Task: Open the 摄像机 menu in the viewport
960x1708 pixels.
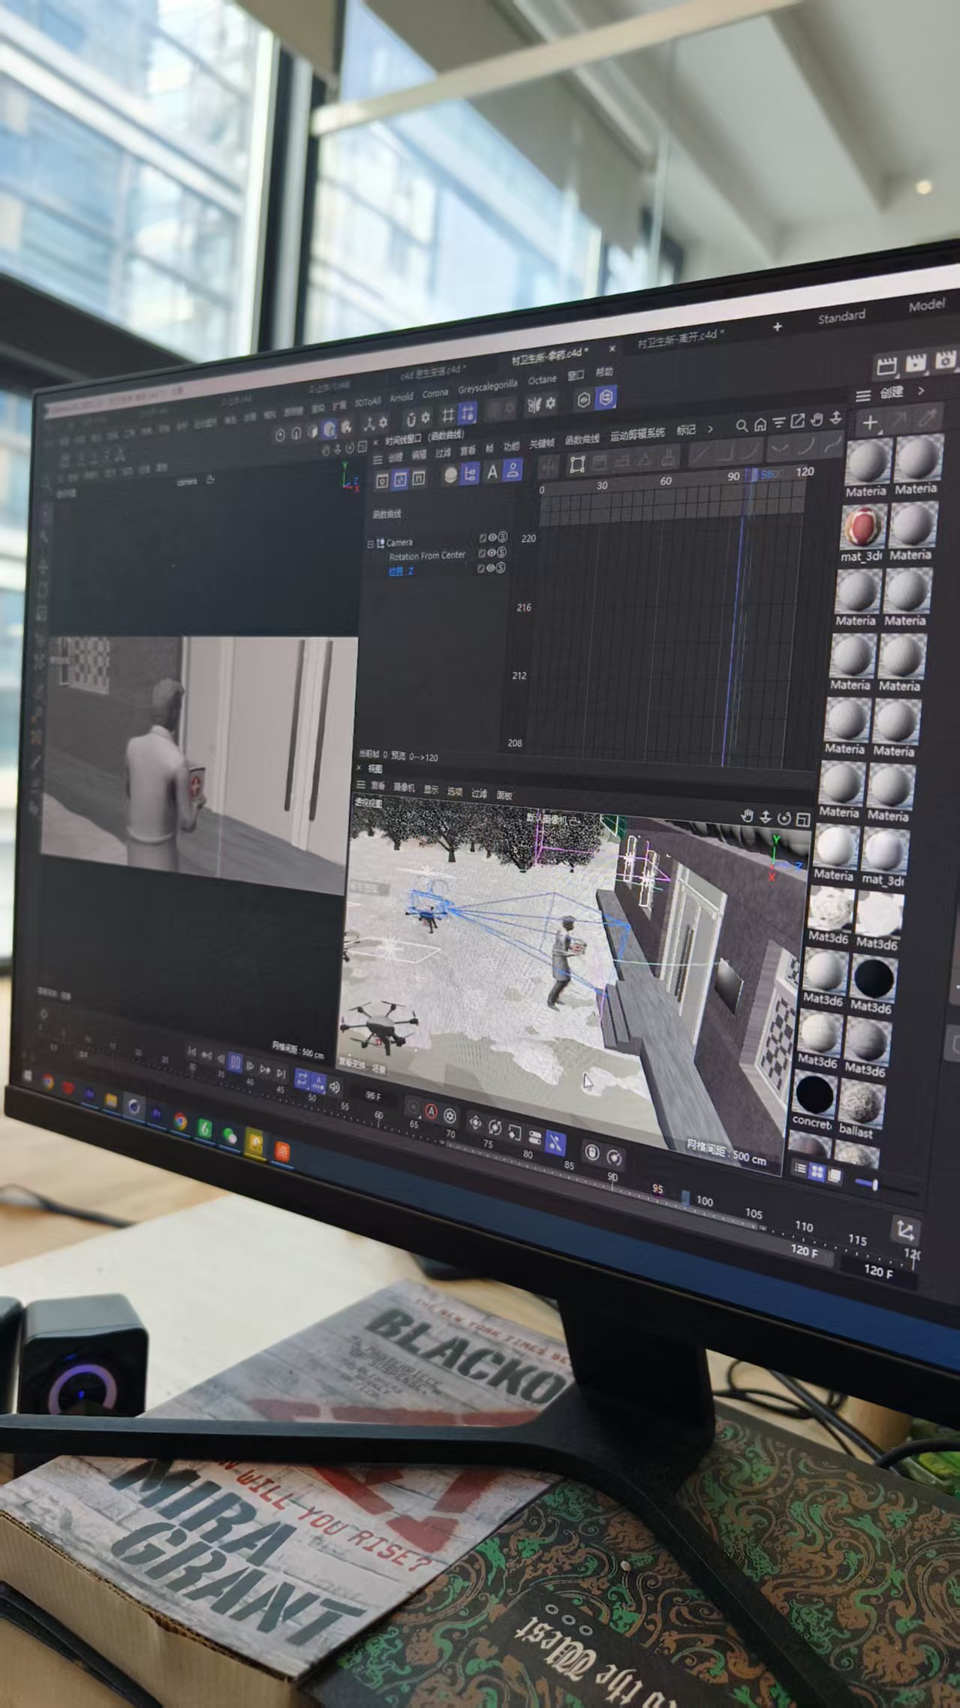Action: click(405, 788)
